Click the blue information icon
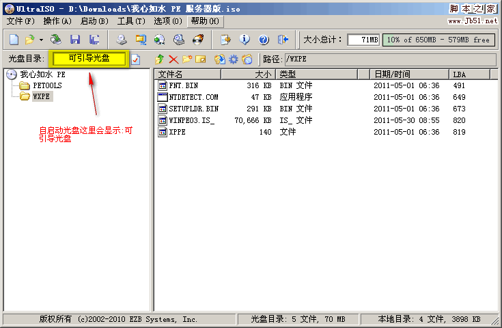 (245, 40)
